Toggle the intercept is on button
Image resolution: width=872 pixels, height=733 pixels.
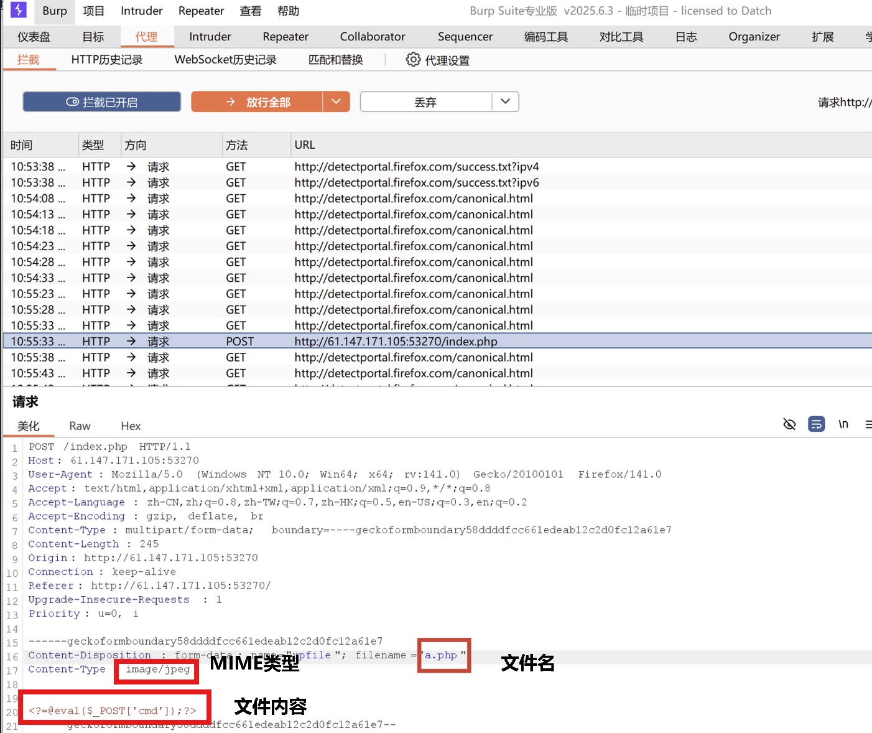(102, 102)
